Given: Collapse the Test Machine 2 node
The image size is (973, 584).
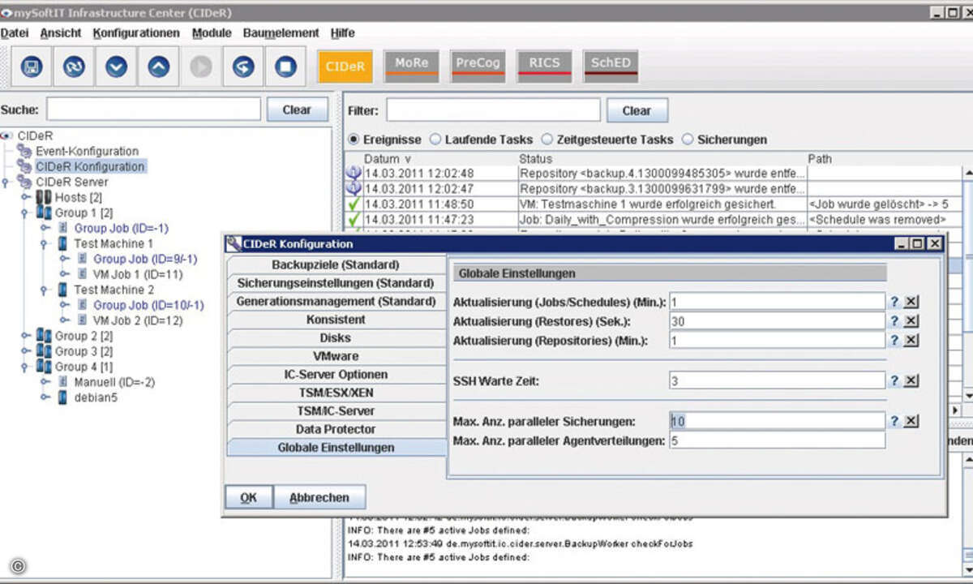Looking at the screenshot, I should point(45,290).
